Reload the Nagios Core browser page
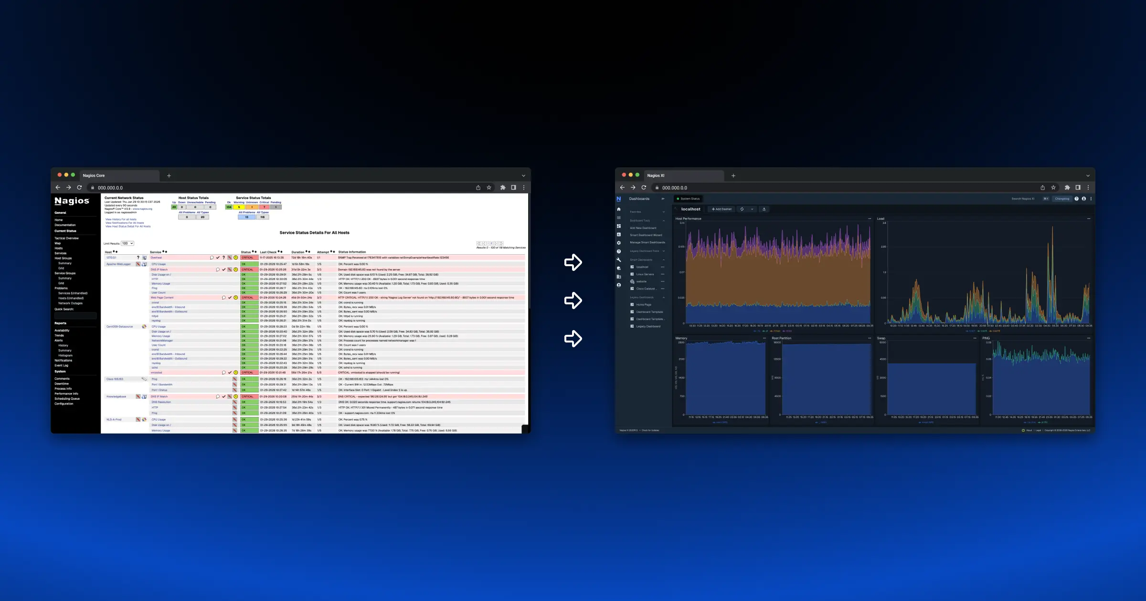The height and width of the screenshot is (601, 1146). point(79,187)
